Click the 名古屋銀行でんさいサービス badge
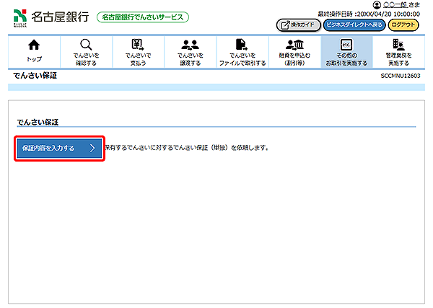 (143, 17)
